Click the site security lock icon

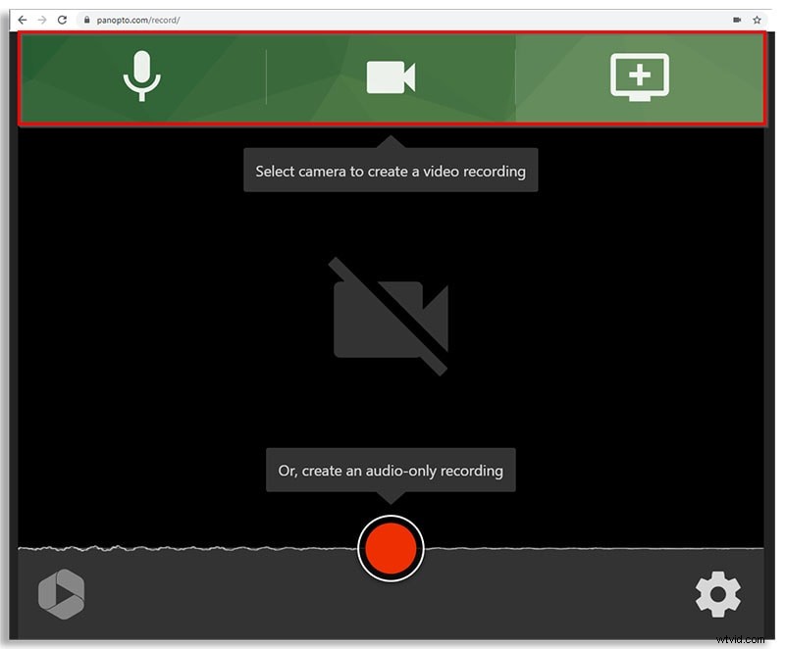[x=86, y=18]
